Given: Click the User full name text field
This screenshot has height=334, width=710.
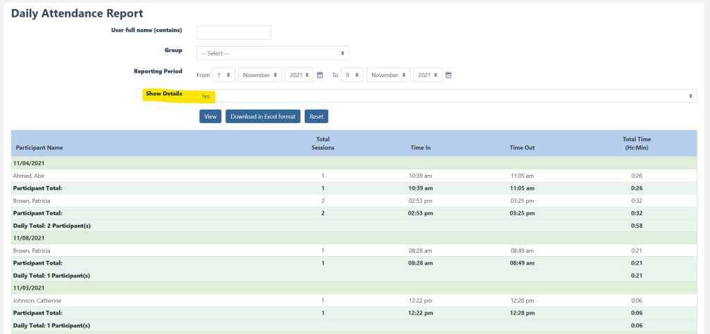Looking at the screenshot, I should 234,33.
